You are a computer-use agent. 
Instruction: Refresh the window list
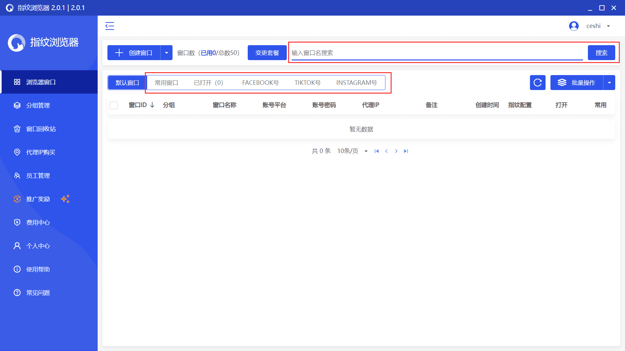pyautogui.click(x=537, y=83)
